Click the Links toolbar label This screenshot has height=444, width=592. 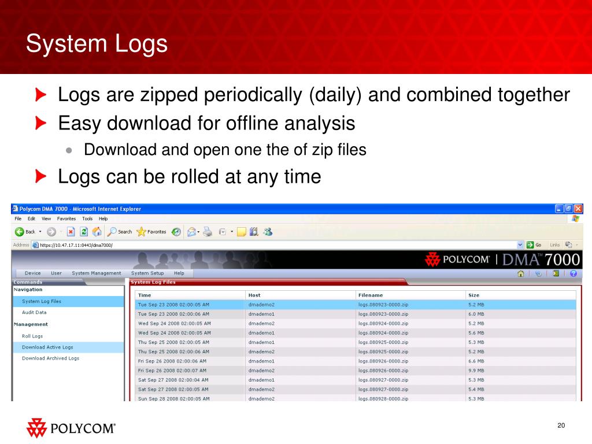(x=554, y=245)
